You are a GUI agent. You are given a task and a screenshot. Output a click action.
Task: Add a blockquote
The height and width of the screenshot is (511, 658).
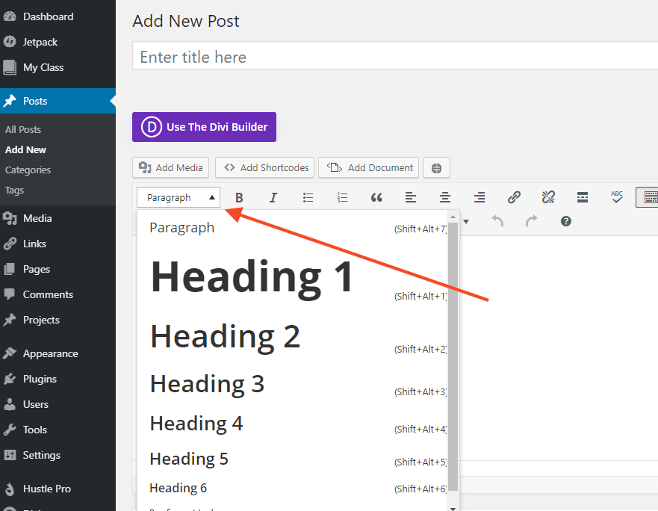tap(376, 196)
